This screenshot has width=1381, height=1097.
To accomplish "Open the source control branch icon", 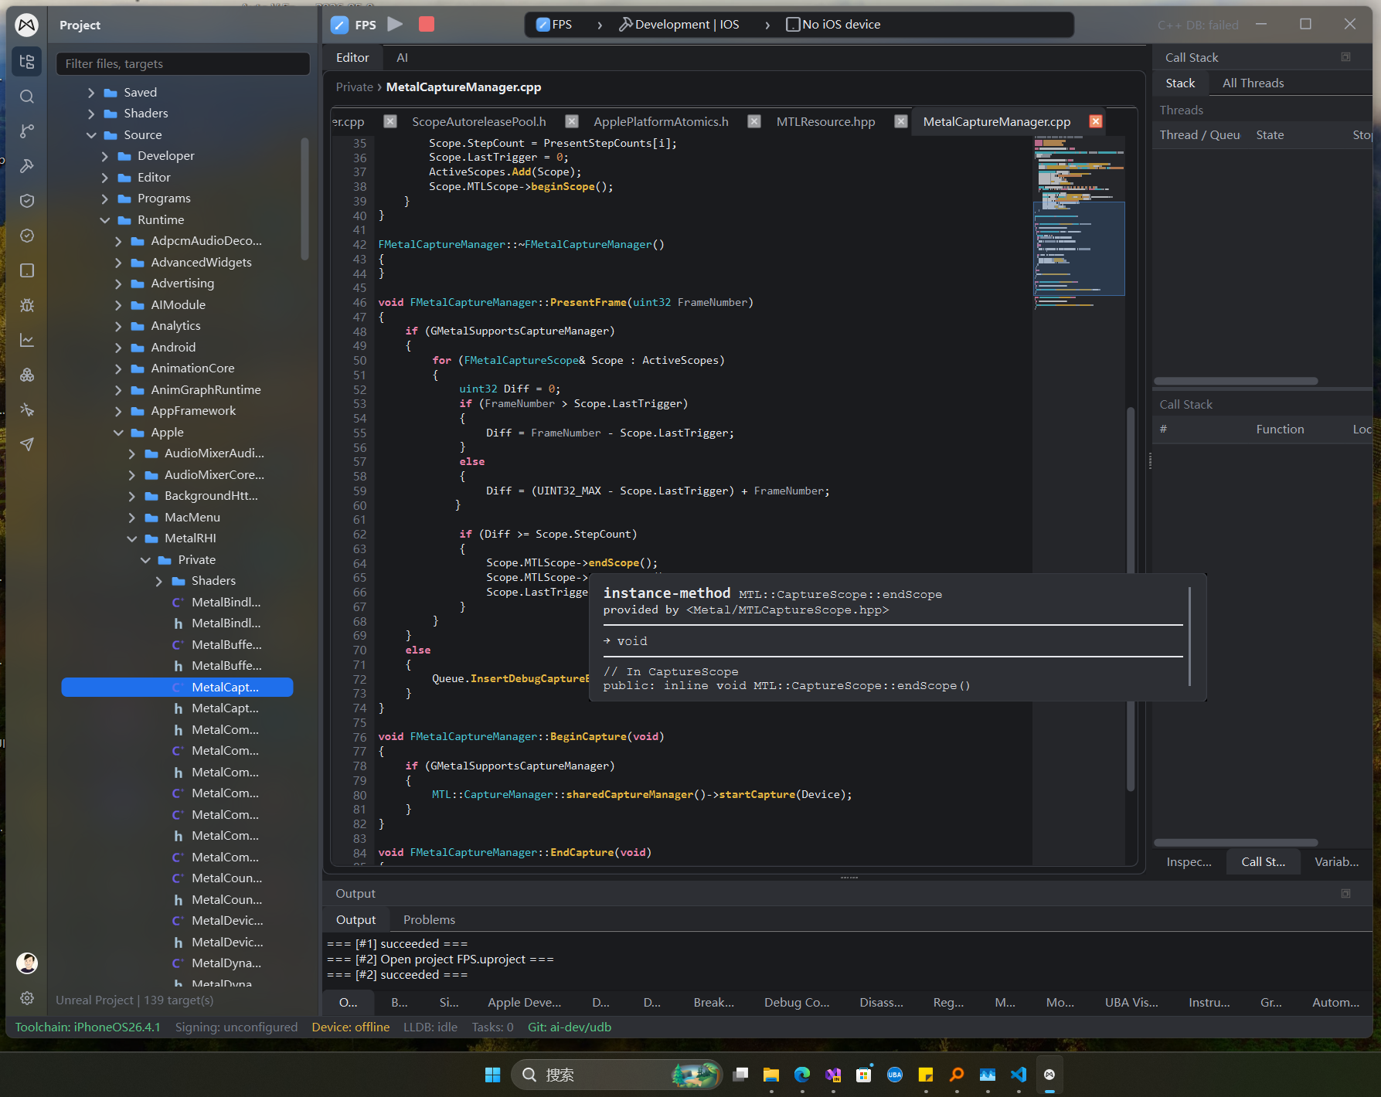I will [x=27, y=131].
